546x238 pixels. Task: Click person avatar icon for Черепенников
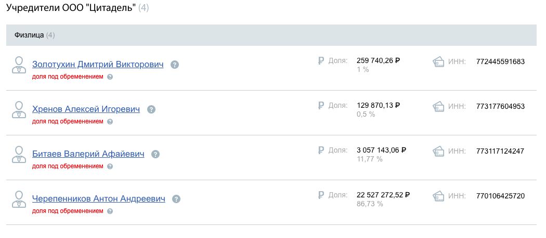click(19, 199)
